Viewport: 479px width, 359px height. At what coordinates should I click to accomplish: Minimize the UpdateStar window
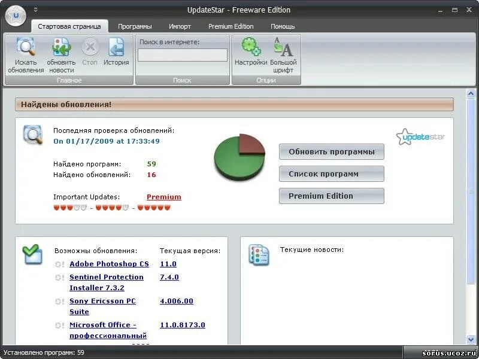pos(441,10)
